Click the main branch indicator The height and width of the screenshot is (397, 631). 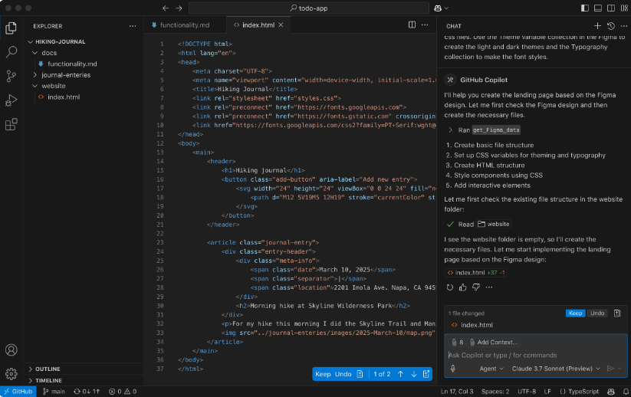pyautogui.click(x=54, y=392)
